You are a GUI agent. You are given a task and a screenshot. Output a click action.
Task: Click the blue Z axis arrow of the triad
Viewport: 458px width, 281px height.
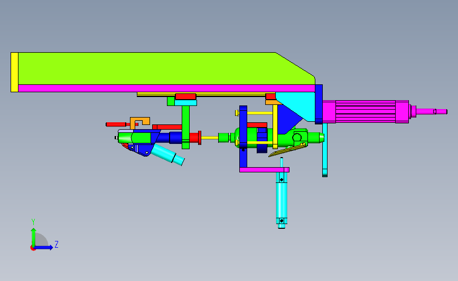44,247
